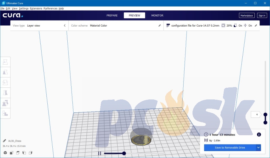Screen dimensions: 270x158
Task: Click the support On icon
Action: click(x=235, y=26)
